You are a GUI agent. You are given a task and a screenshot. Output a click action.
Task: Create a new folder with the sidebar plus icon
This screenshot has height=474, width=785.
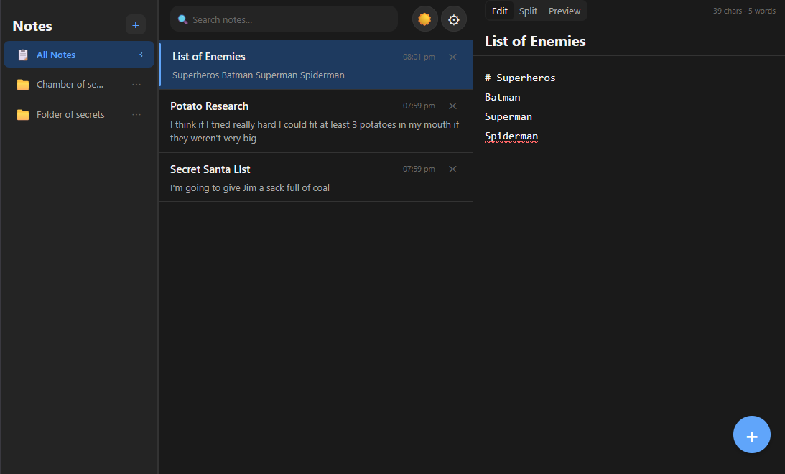pyautogui.click(x=135, y=24)
